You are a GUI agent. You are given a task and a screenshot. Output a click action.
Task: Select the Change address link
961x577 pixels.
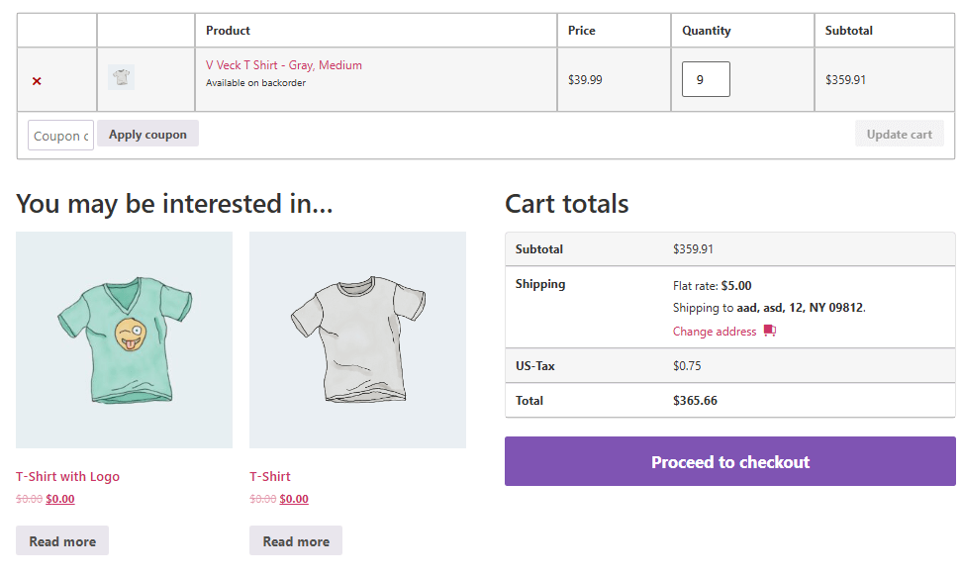[x=714, y=332]
